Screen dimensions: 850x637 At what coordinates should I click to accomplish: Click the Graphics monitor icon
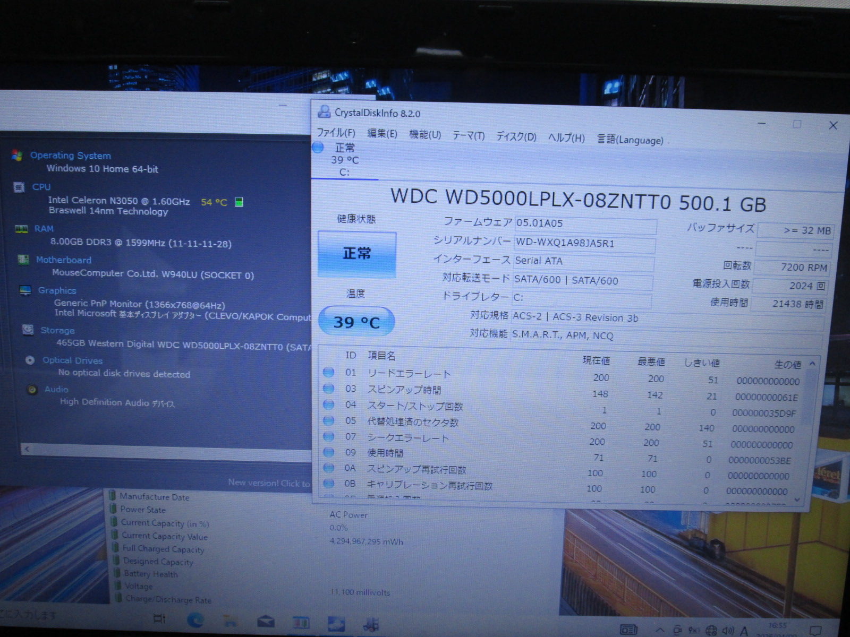(25, 290)
